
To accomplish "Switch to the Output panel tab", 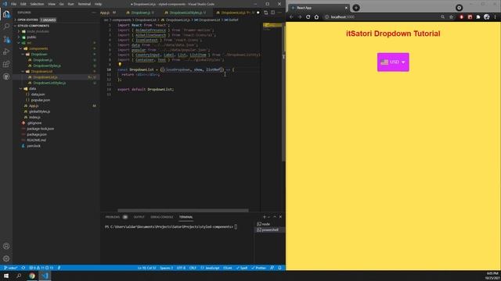I will pos(139,217).
